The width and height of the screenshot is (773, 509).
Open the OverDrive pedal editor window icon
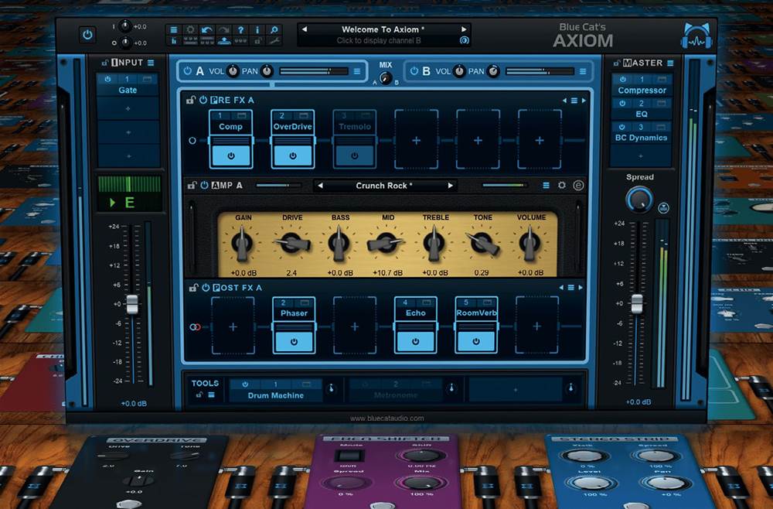(304, 115)
